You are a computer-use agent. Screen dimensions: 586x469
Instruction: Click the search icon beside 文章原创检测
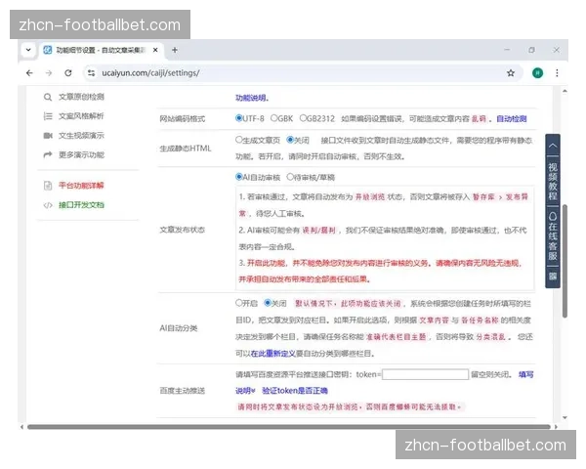click(48, 98)
